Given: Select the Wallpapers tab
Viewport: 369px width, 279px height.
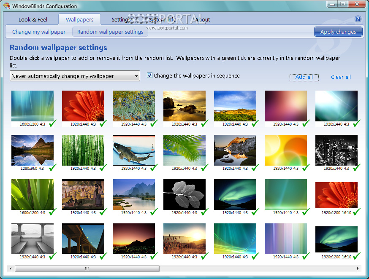Looking at the screenshot, I should (79, 19).
